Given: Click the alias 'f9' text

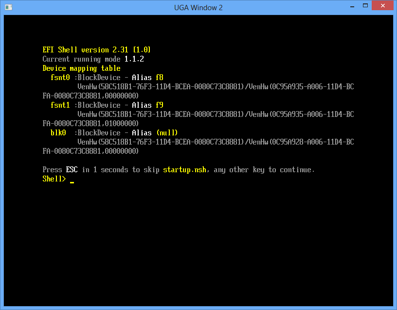Looking at the screenshot, I should pyautogui.click(x=160, y=105).
